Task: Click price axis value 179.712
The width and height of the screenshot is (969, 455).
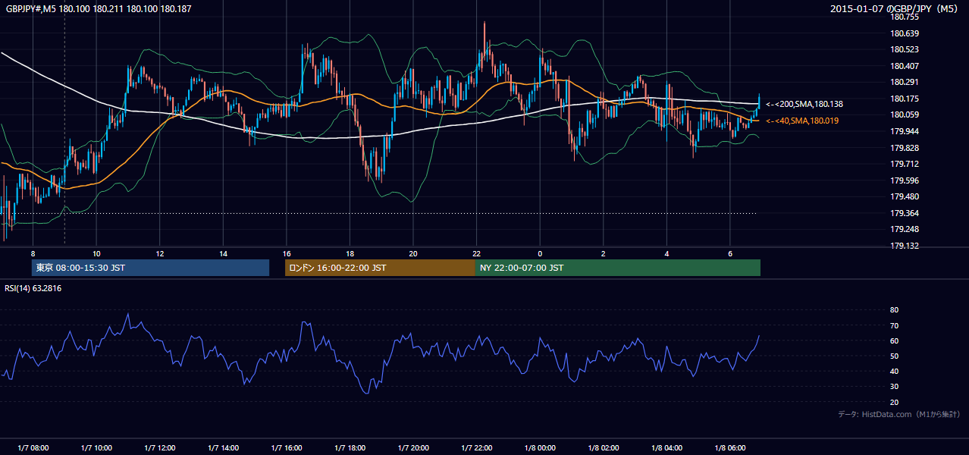Action: [x=905, y=164]
